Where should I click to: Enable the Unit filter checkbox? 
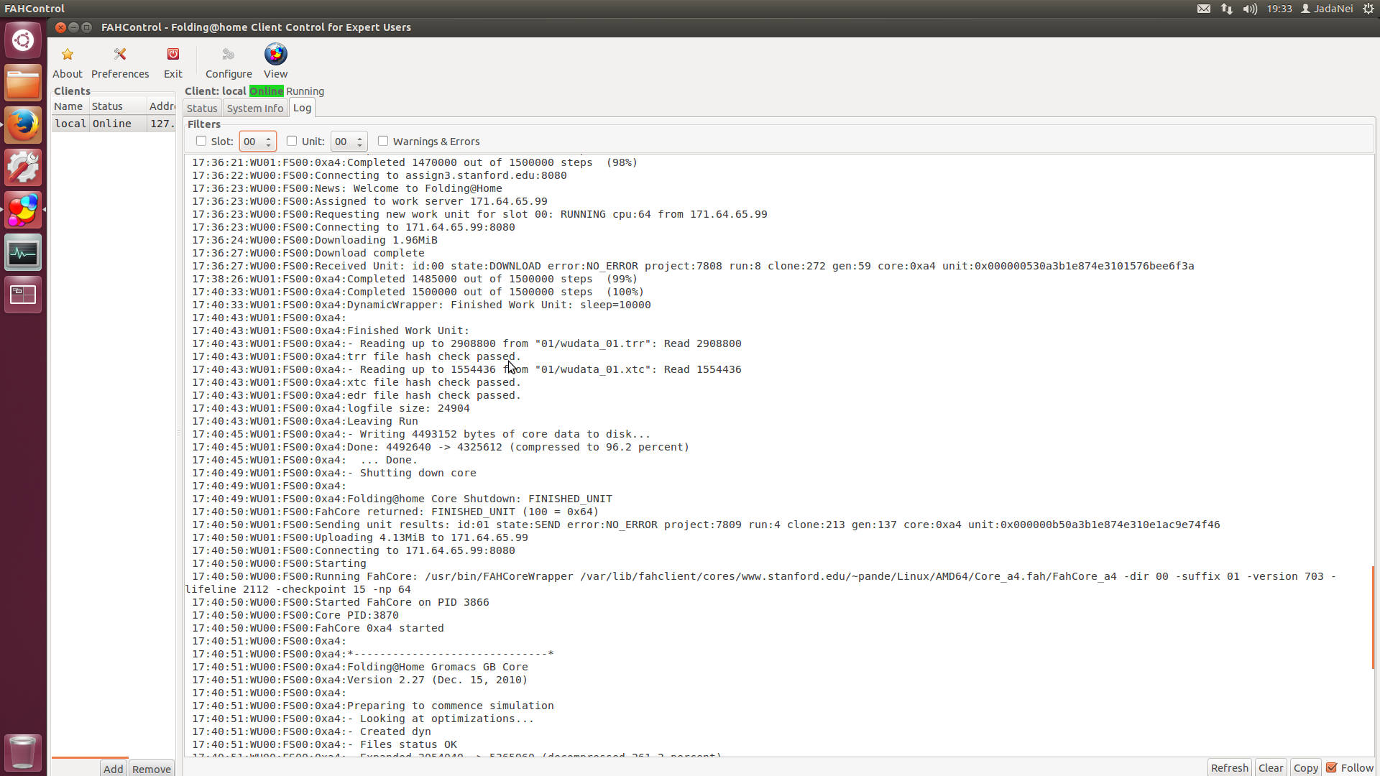[292, 142]
